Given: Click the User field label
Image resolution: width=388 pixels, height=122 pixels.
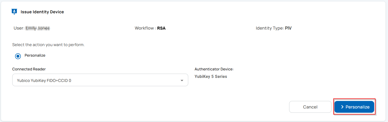Looking at the screenshot, I should tap(19, 28).
